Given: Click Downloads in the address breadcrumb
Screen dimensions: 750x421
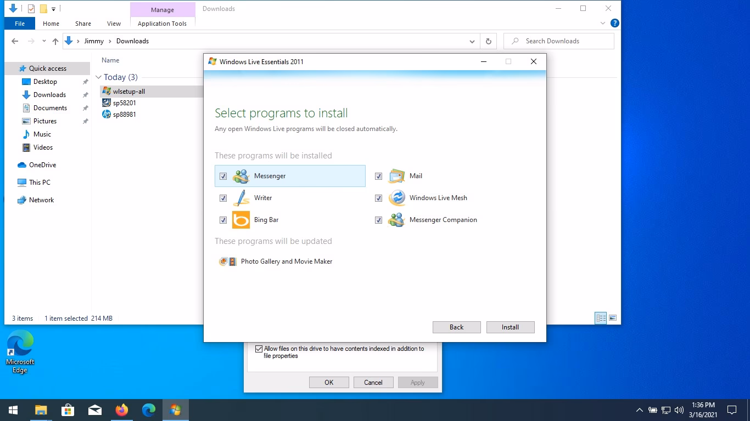Looking at the screenshot, I should tap(132, 41).
